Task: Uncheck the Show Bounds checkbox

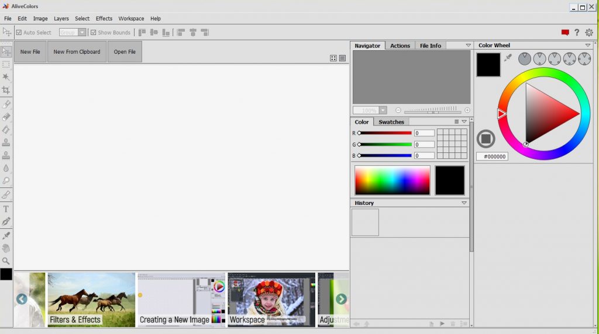Action: pos(93,33)
